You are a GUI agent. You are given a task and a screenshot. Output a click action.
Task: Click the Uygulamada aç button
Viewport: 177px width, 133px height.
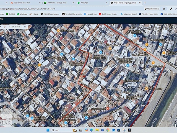pyautogui.click(x=152, y=9)
